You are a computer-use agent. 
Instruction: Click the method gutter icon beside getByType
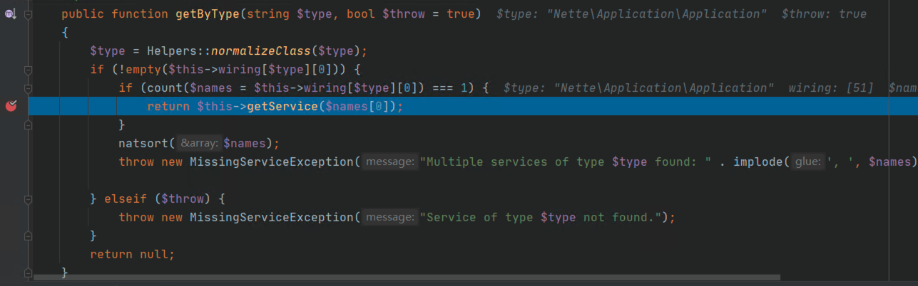(x=10, y=14)
